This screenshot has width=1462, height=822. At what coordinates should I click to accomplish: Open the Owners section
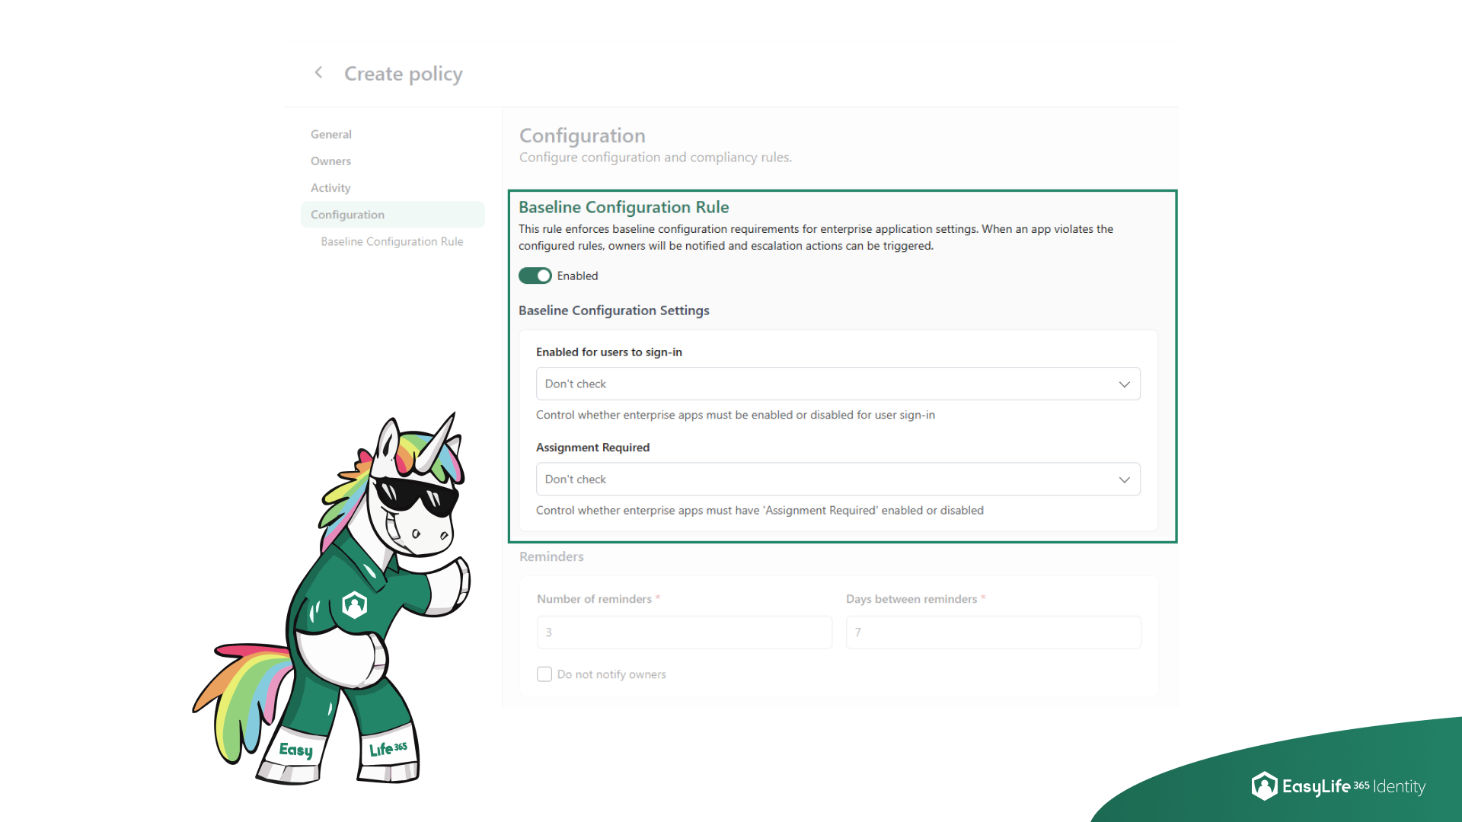click(330, 161)
